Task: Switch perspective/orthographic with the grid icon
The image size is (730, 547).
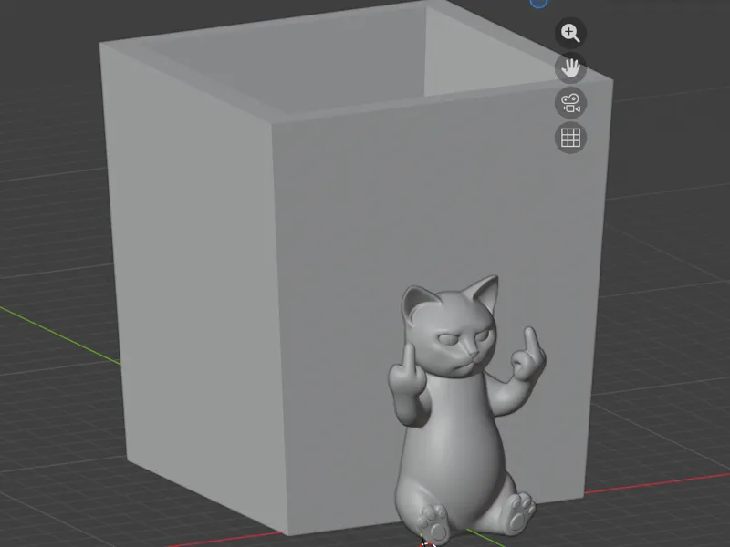Action: click(x=570, y=138)
